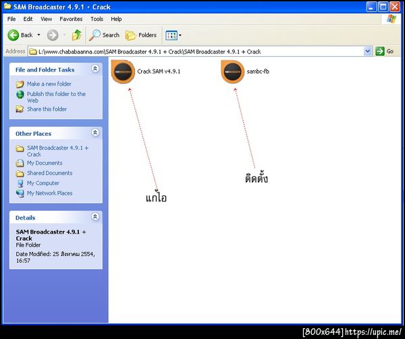Click the Shared Documents folder icon
Image resolution: width=405 pixels, height=339 pixels.
[20, 174]
